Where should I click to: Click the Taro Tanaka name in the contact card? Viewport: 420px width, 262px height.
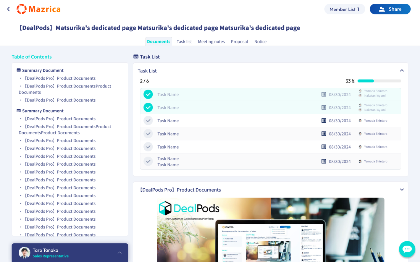point(45,250)
